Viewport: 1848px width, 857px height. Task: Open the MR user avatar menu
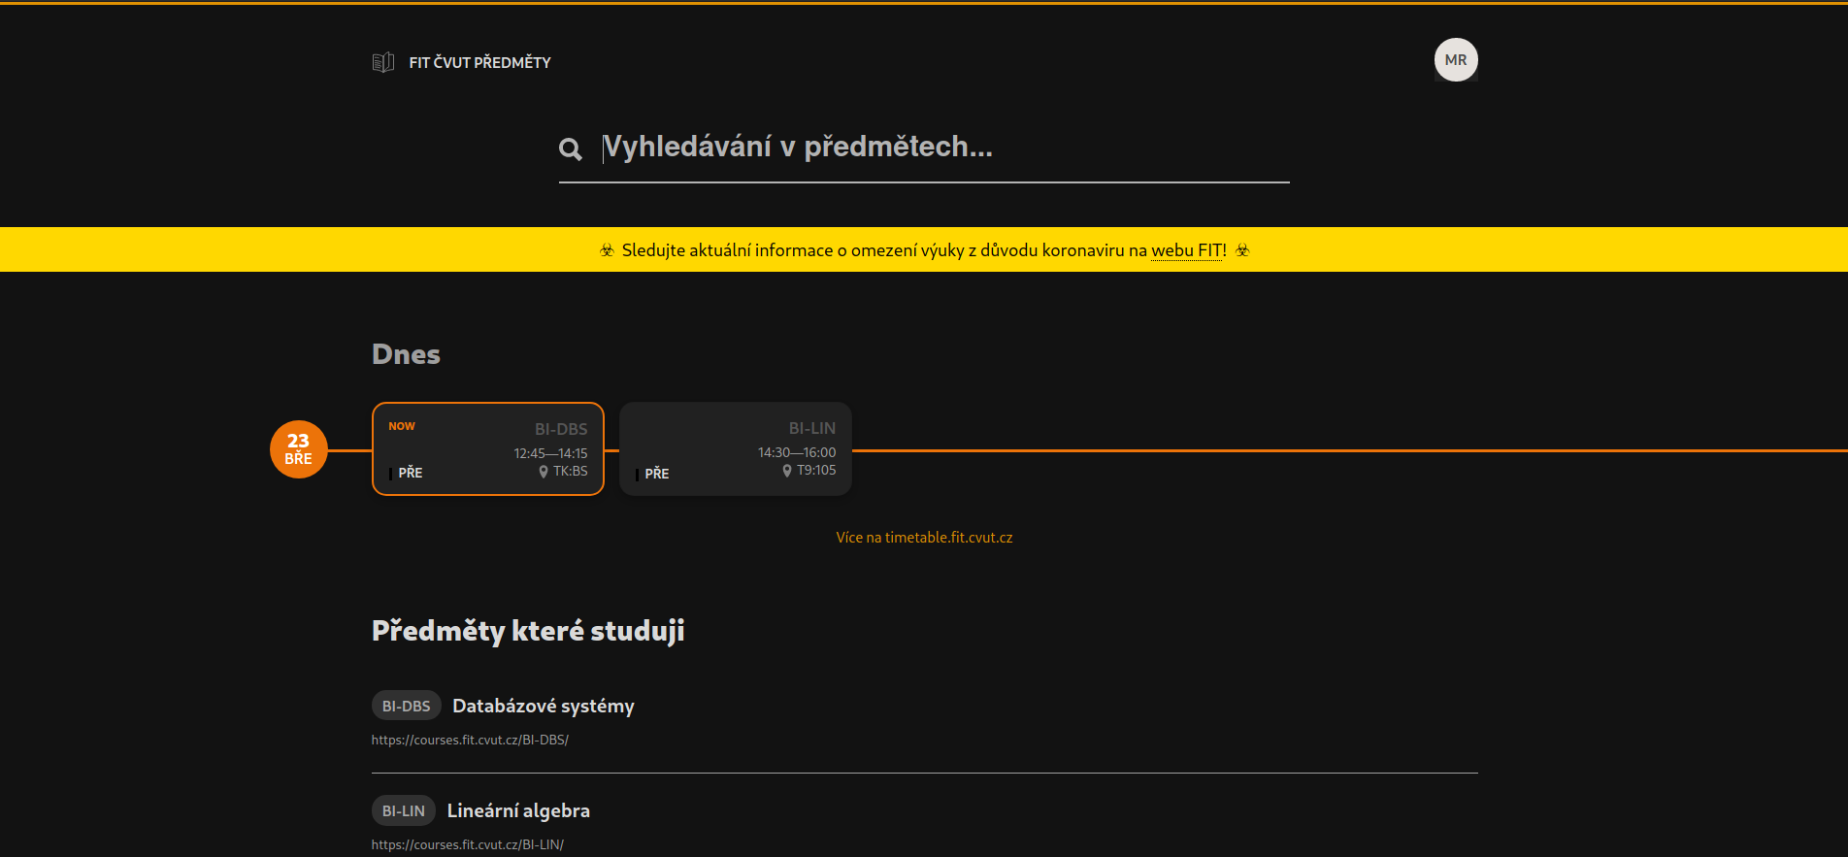[x=1456, y=60]
